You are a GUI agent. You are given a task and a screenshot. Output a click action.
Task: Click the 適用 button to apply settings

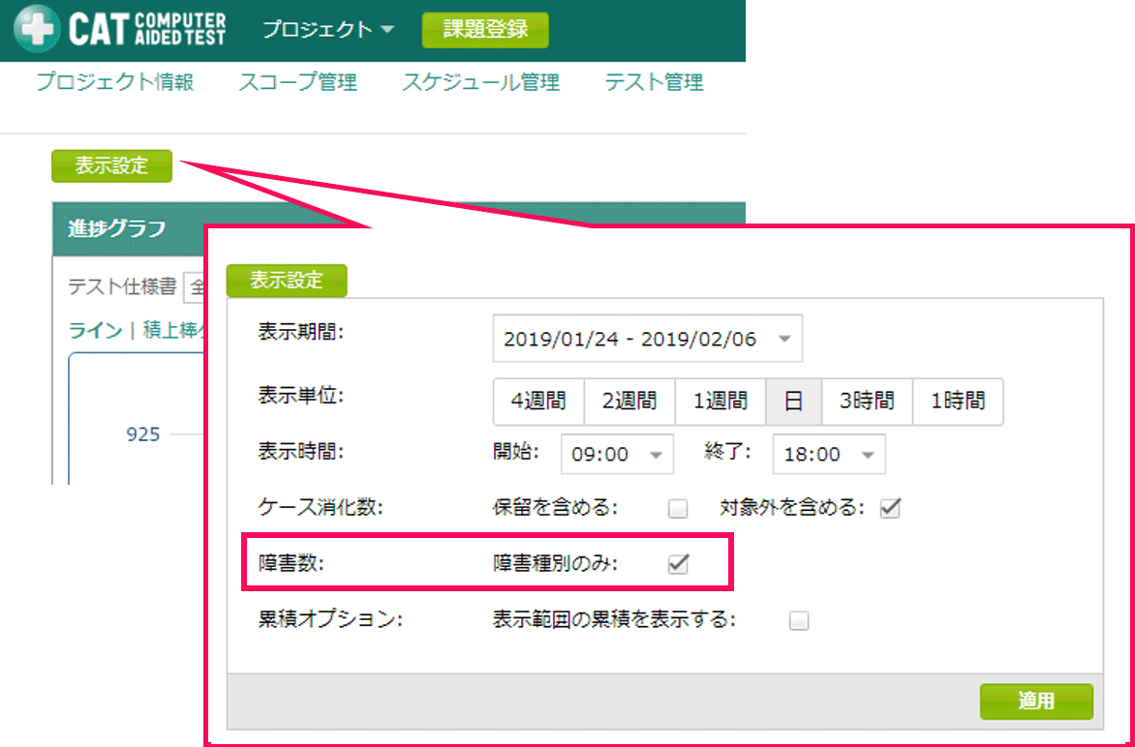[x=1036, y=702]
